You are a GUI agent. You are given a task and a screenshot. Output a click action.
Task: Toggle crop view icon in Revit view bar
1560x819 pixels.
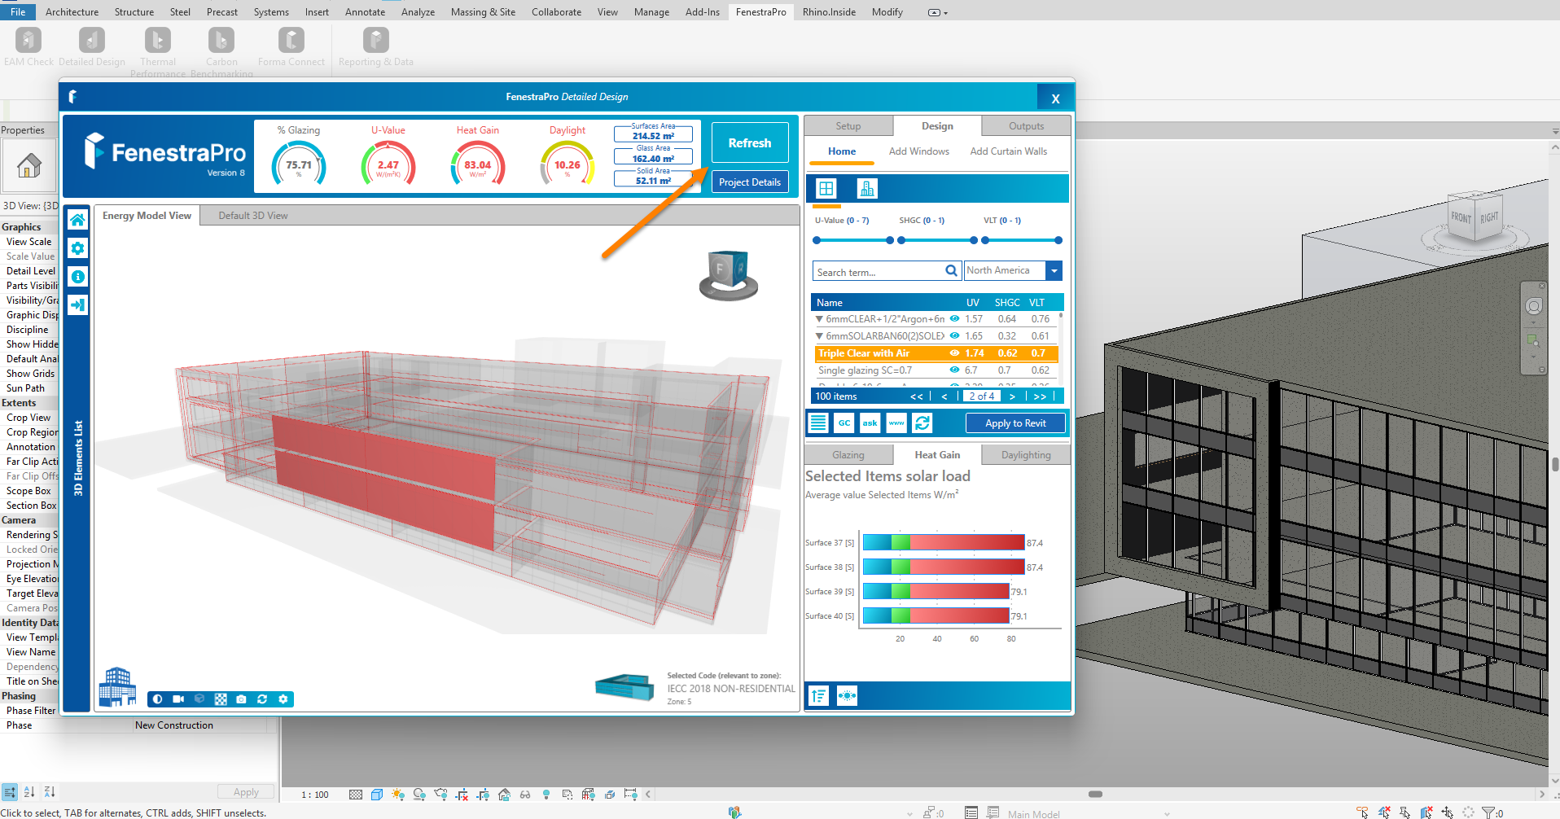(x=462, y=795)
